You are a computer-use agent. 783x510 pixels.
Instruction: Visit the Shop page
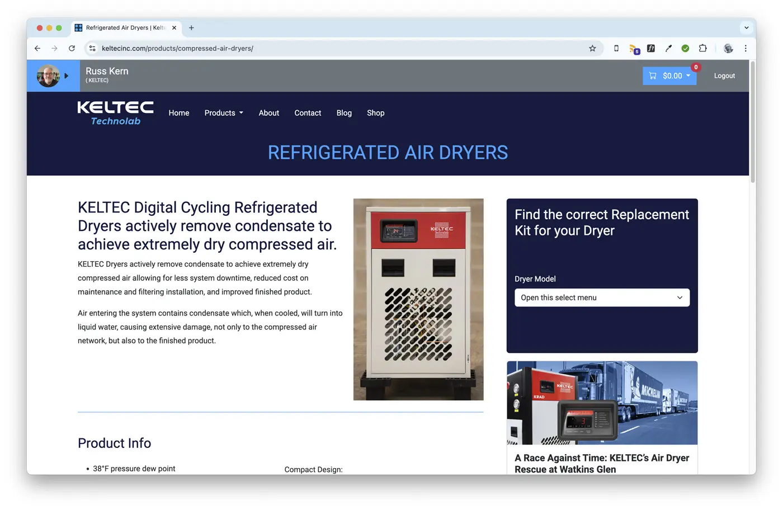pos(375,113)
